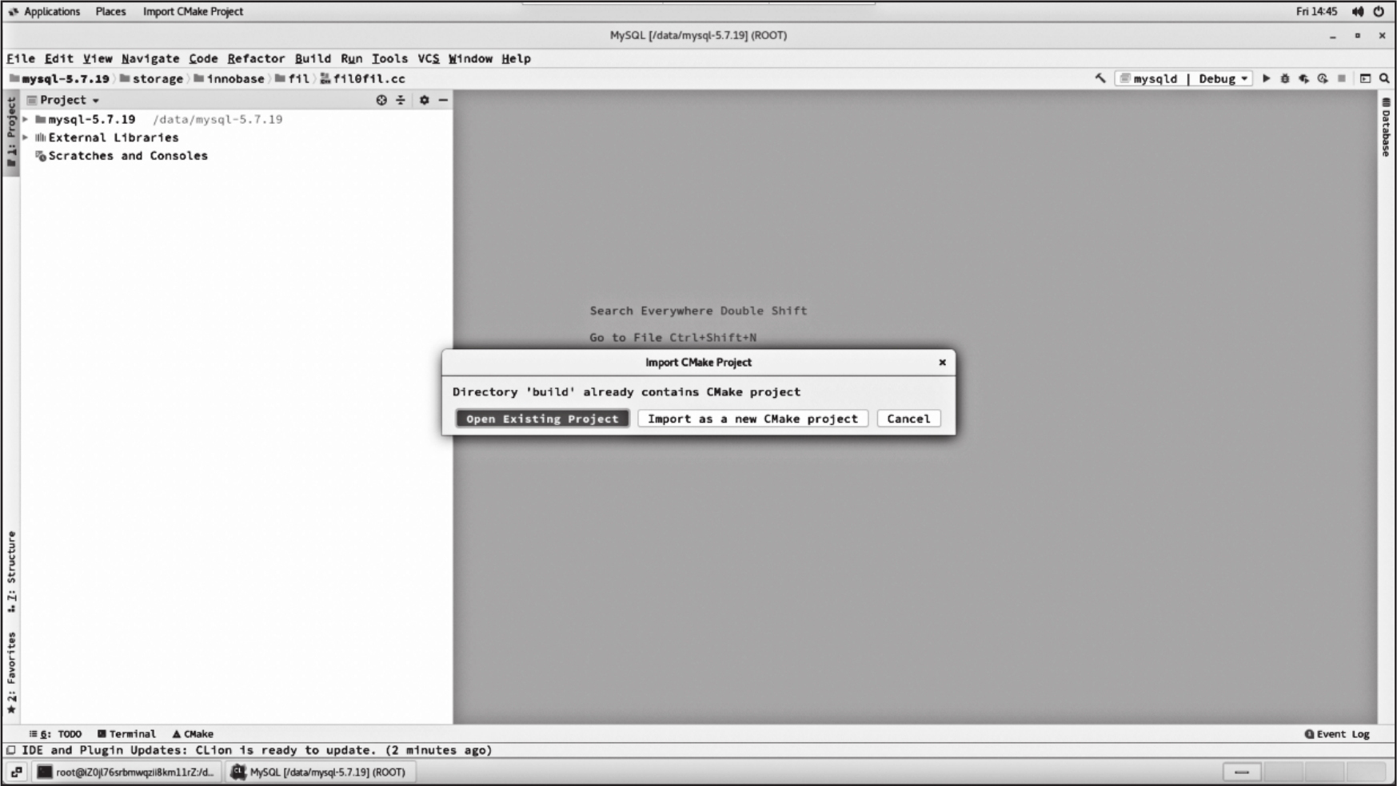Open the Event Log
Image resolution: width=1397 pixels, height=786 pixels.
tap(1337, 734)
